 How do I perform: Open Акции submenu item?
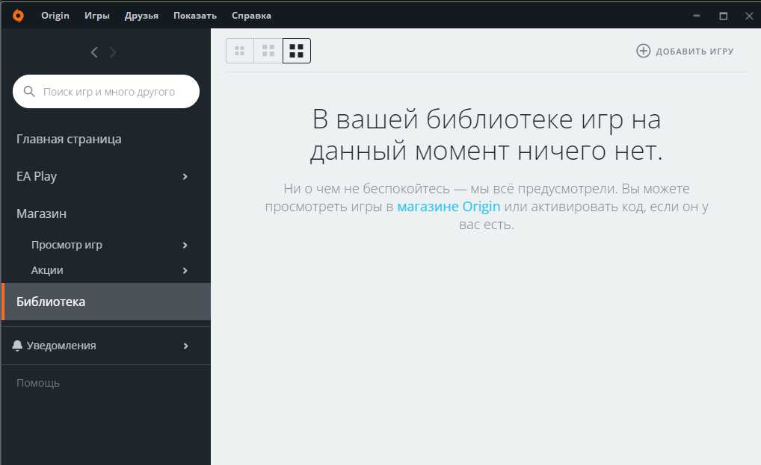point(47,269)
